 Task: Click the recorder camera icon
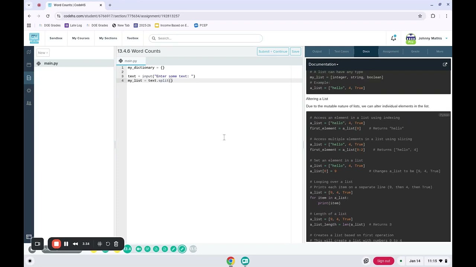coord(38,244)
